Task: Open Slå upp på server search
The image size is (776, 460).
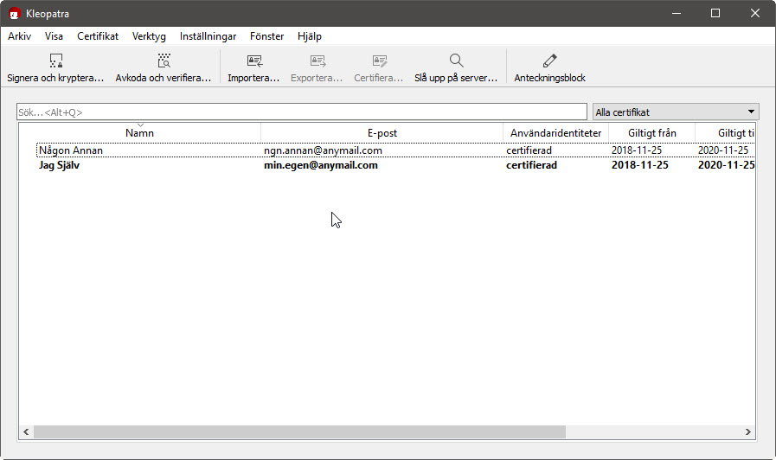Action: point(456,61)
